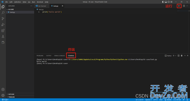Image resolution: width=190 pixels, height=101 pixels.
Task: Open the Terminal menu
Action: click(x=40, y=2)
